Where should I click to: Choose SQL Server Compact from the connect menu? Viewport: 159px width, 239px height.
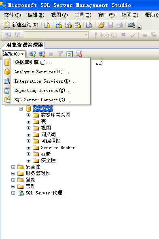(47, 100)
